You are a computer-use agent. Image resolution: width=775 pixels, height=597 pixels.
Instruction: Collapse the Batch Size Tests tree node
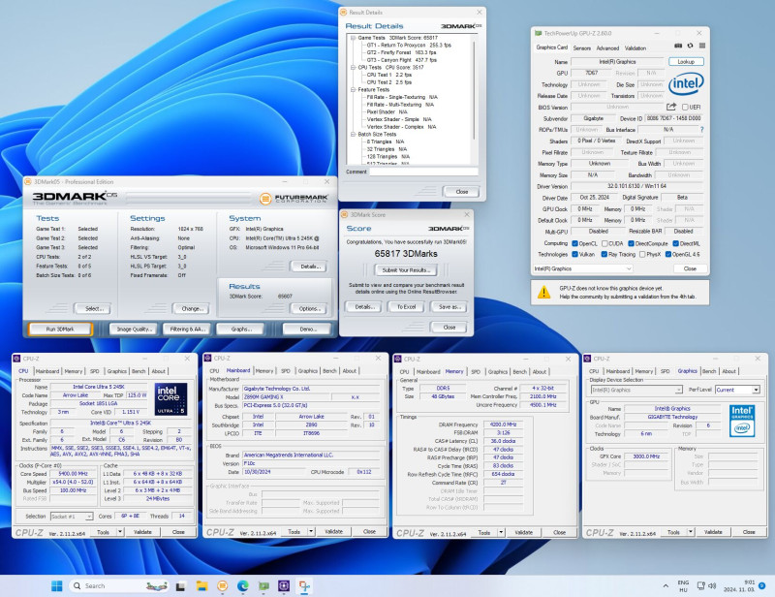pos(353,134)
